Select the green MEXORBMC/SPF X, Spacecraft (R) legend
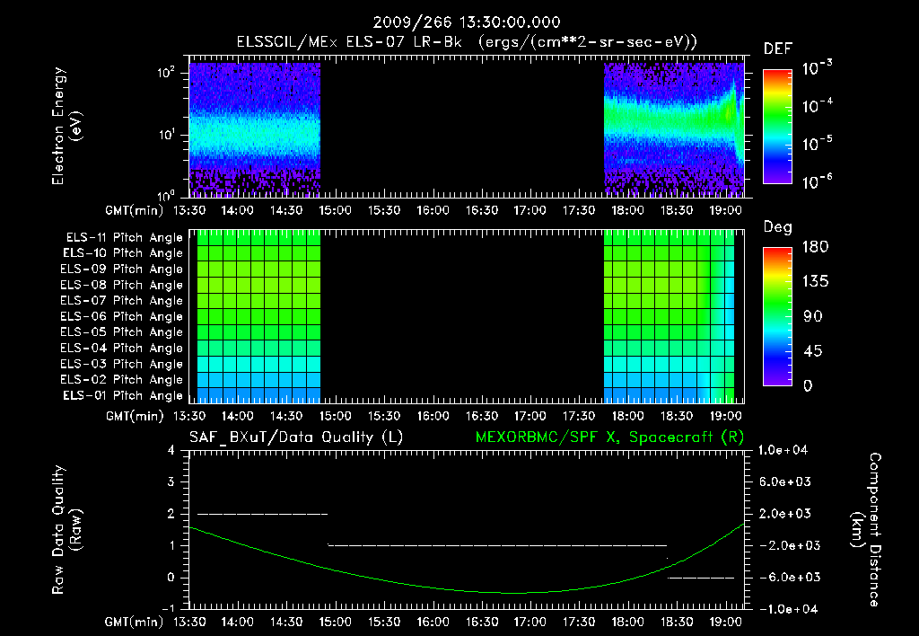The image size is (919, 636). (x=609, y=437)
